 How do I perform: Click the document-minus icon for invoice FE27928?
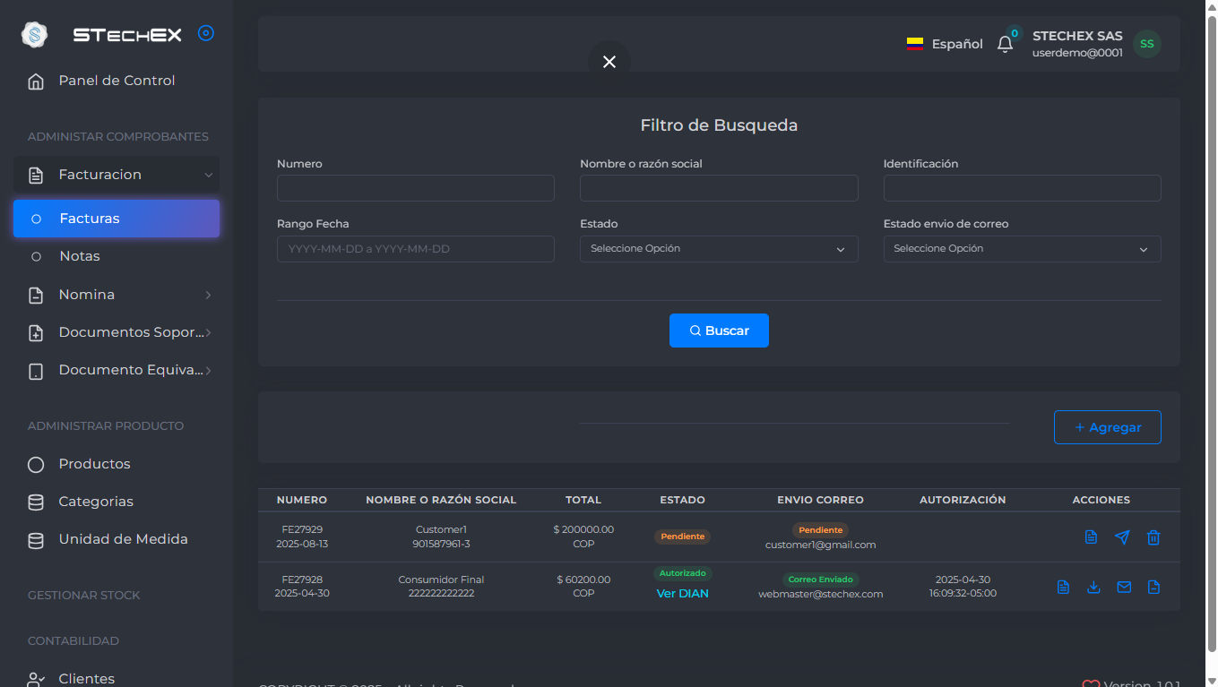[x=1154, y=588]
